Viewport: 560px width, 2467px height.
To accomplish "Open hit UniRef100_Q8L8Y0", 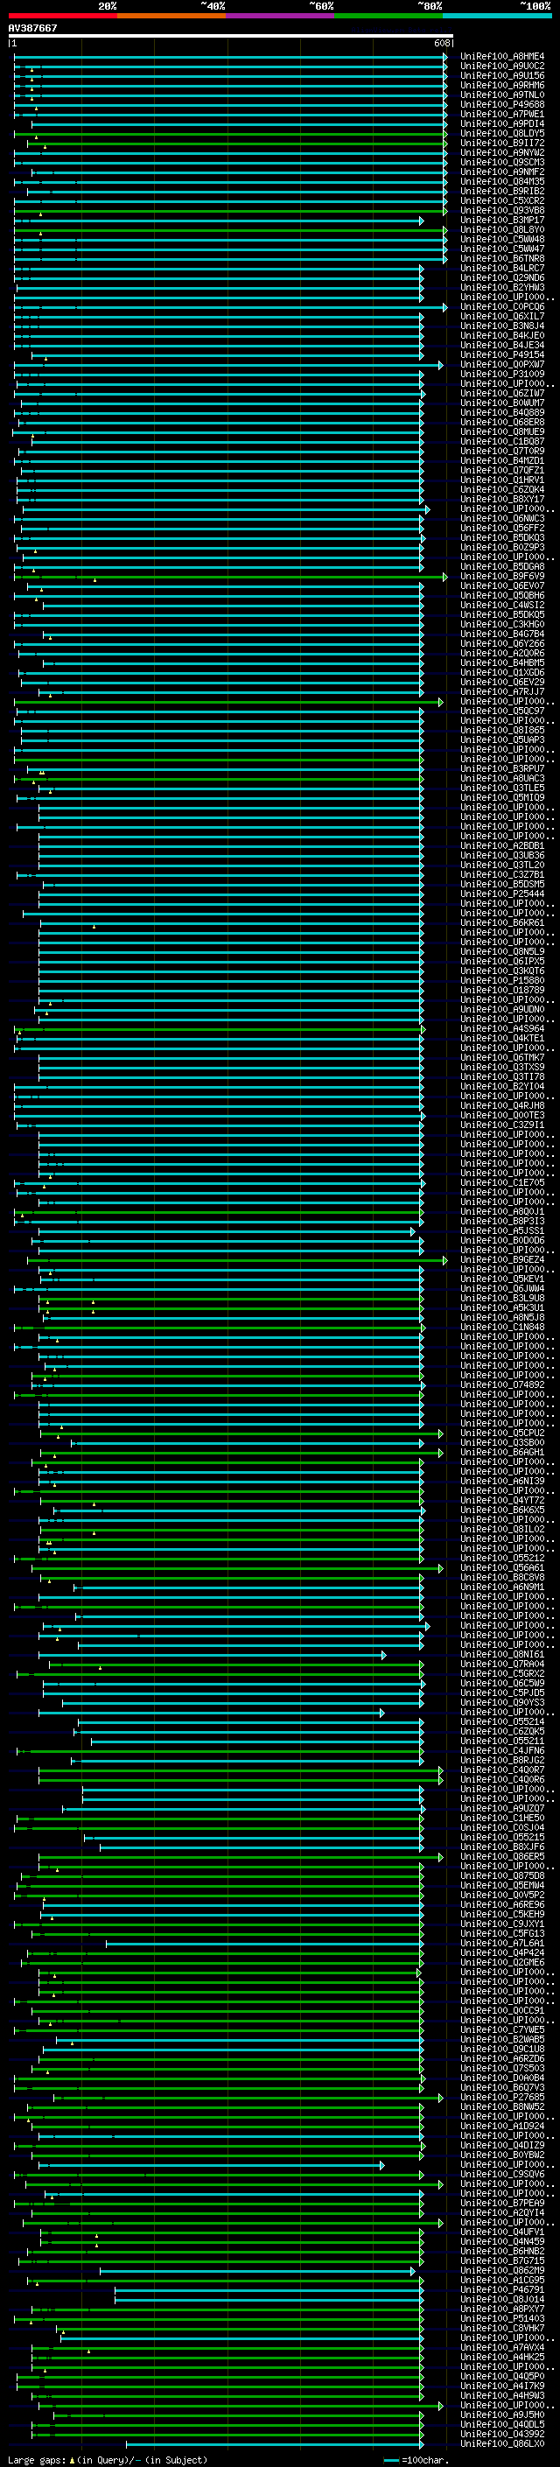I will pos(502,230).
